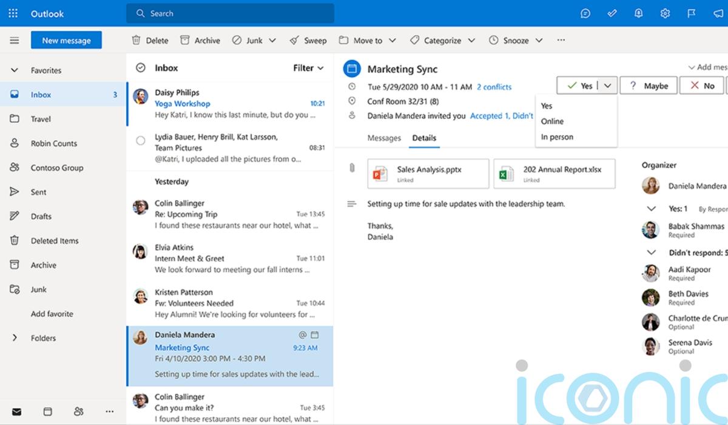This screenshot has width=728, height=425.
Task: Decline the invite with the No button
Action: tap(702, 86)
